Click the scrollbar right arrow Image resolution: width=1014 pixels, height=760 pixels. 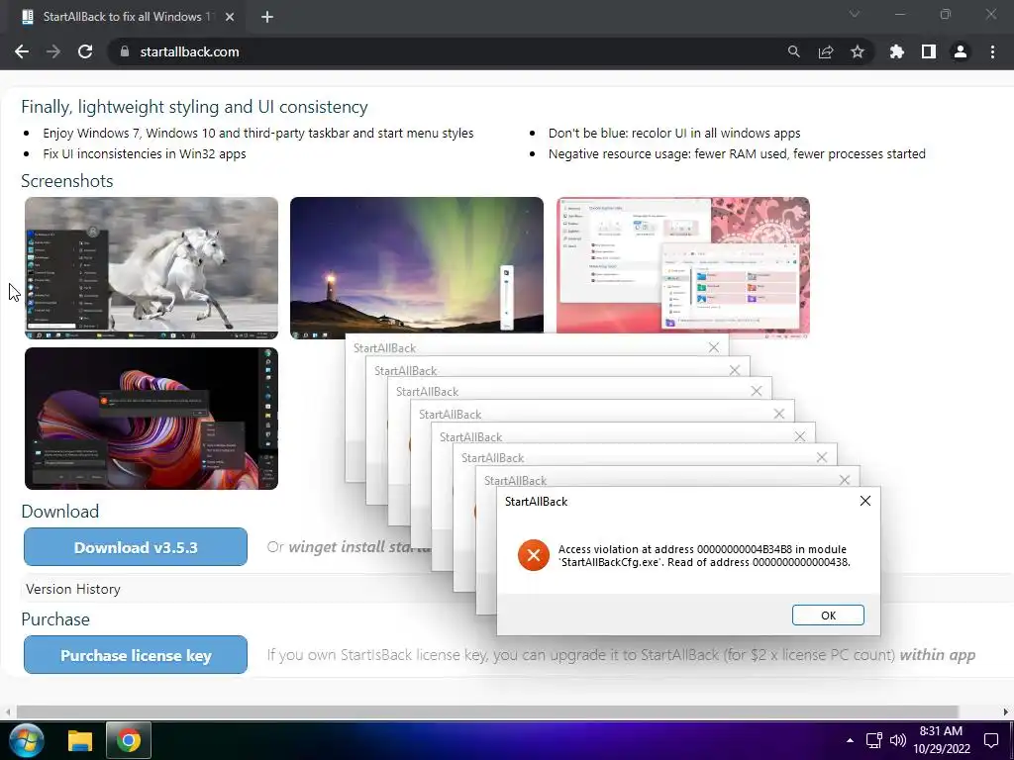pyautogui.click(x=1006, y=712)
